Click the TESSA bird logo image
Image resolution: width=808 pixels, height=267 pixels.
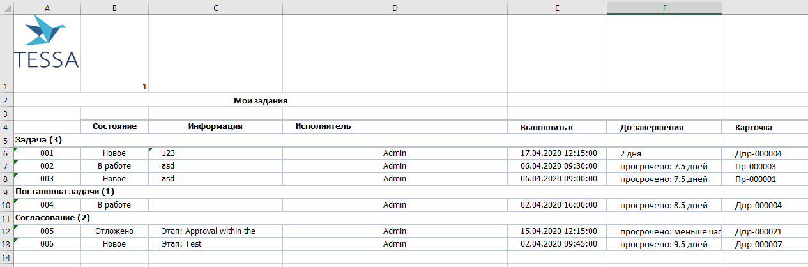[x=47, y=42]
